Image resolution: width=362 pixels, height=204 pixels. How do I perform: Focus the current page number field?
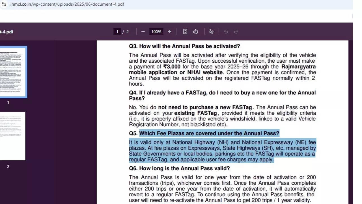click(x=117, y=32)
